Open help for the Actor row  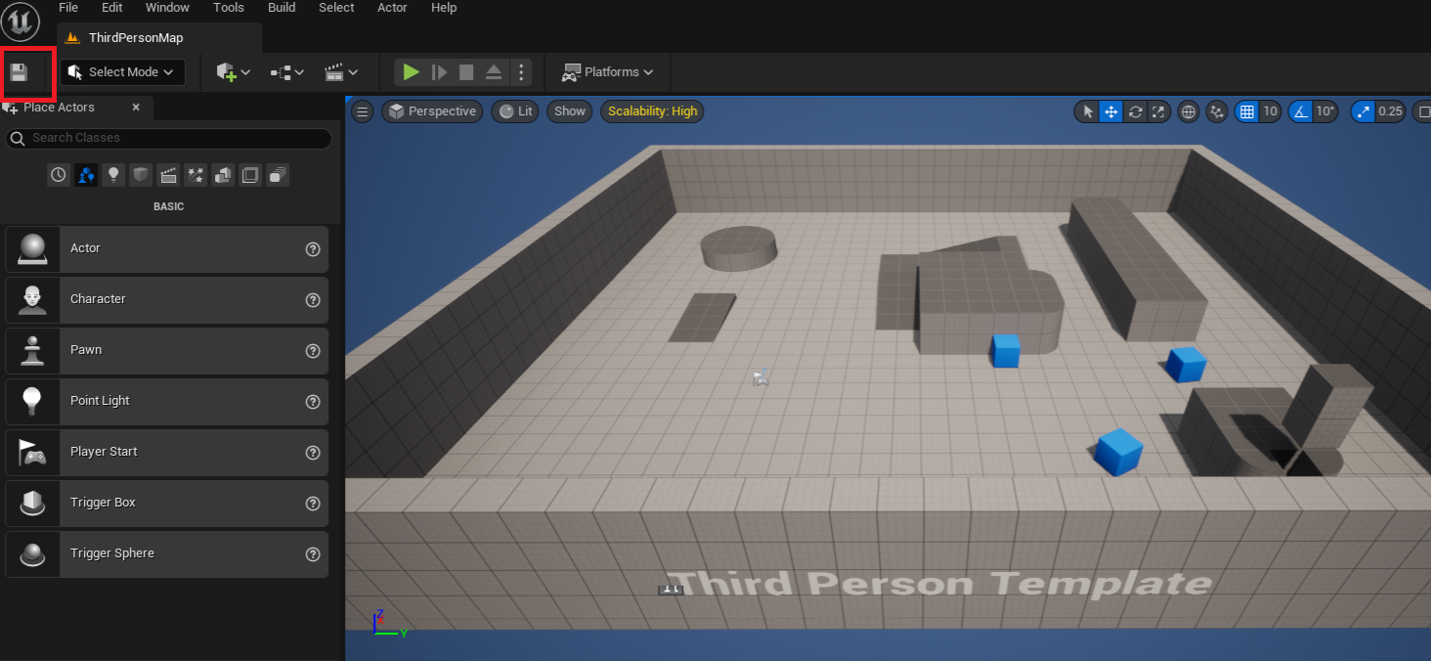pos(313,249)
